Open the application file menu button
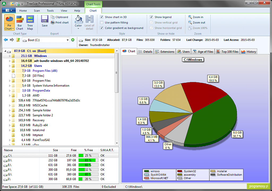Image resolution: width=272 pixels, height=191 pixels. pos(9,10)
